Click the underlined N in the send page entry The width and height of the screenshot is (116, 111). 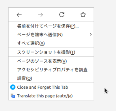(60, 35)
